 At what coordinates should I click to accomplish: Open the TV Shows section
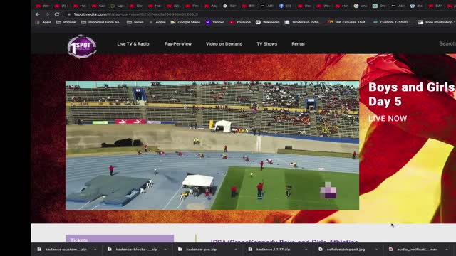pos(267,44)
